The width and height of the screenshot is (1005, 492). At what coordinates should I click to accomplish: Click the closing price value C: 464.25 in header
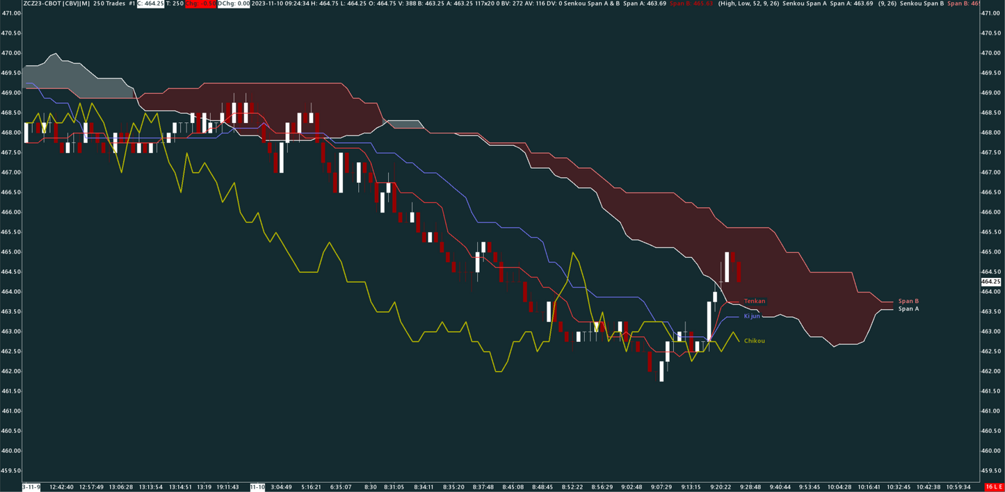coord(149,3)
